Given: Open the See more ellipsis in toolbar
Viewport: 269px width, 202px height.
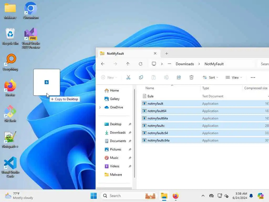Looking at the screenshot, I should pos(253,78).
